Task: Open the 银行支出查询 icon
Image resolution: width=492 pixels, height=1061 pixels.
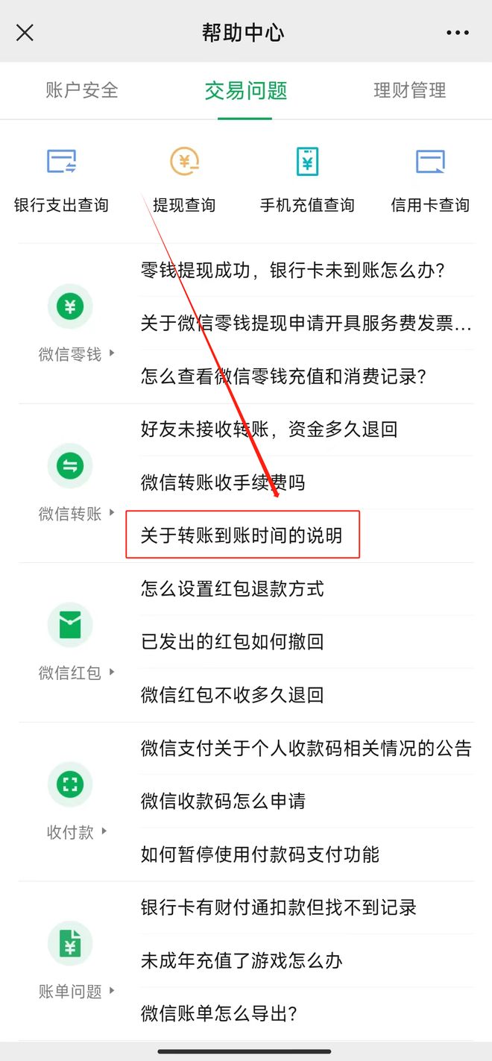Action: click(61, 161)
